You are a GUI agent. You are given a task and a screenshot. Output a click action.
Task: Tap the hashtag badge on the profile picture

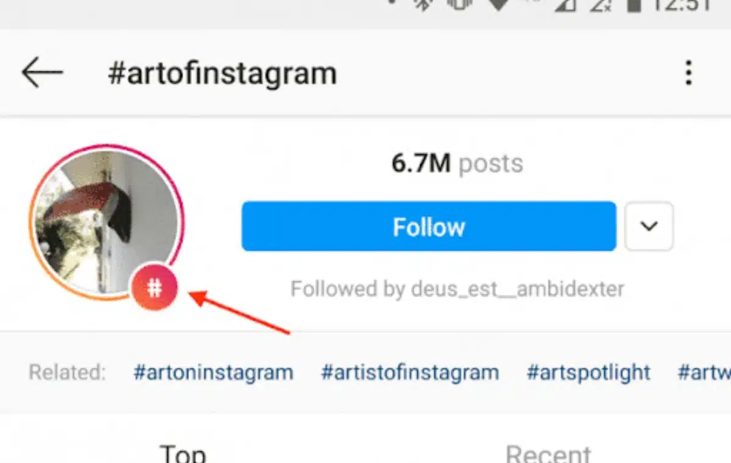point(154,286)
